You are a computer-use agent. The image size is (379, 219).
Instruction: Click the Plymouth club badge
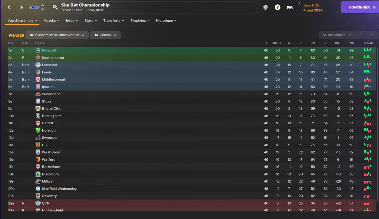click(38, 50)
